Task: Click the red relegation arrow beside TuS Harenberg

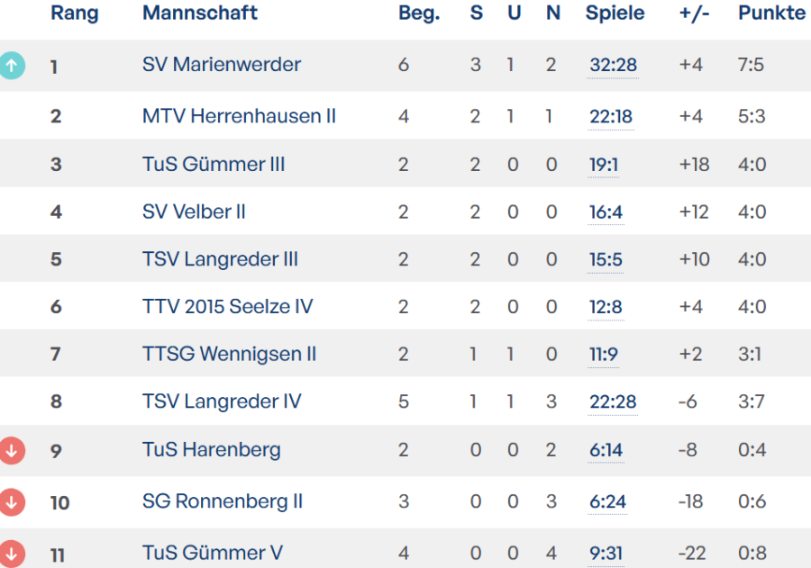Action: click(x=12, y=450)
